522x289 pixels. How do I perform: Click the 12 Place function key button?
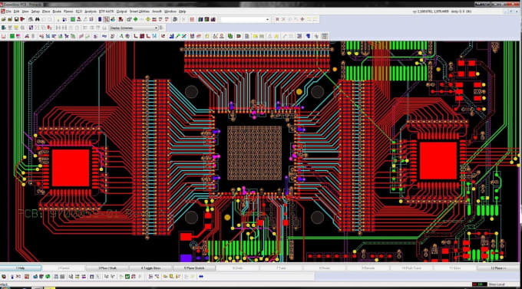pos(498,268)
